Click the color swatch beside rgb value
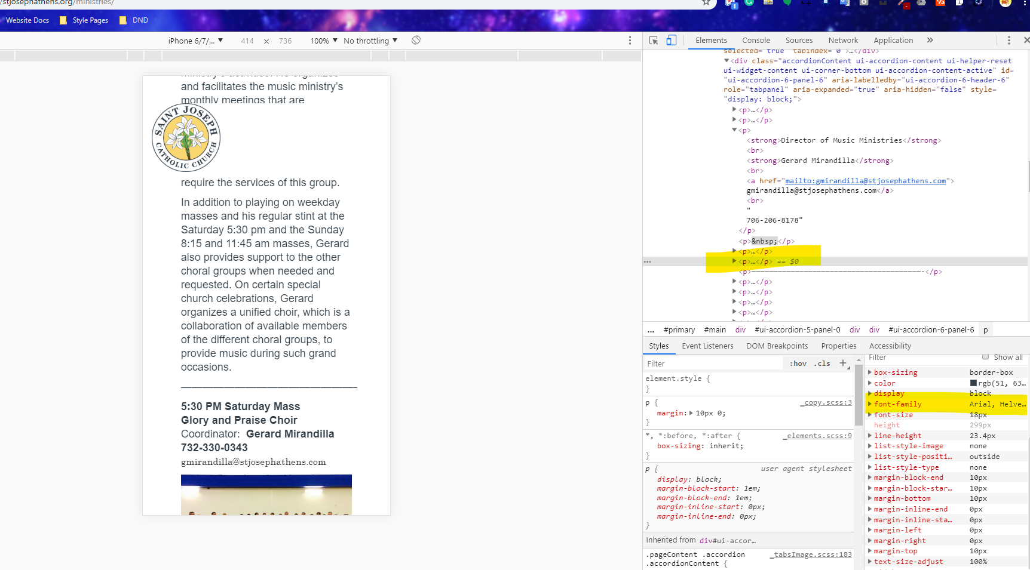Viewport: 1030px width, 570px height. click(973, 383)
